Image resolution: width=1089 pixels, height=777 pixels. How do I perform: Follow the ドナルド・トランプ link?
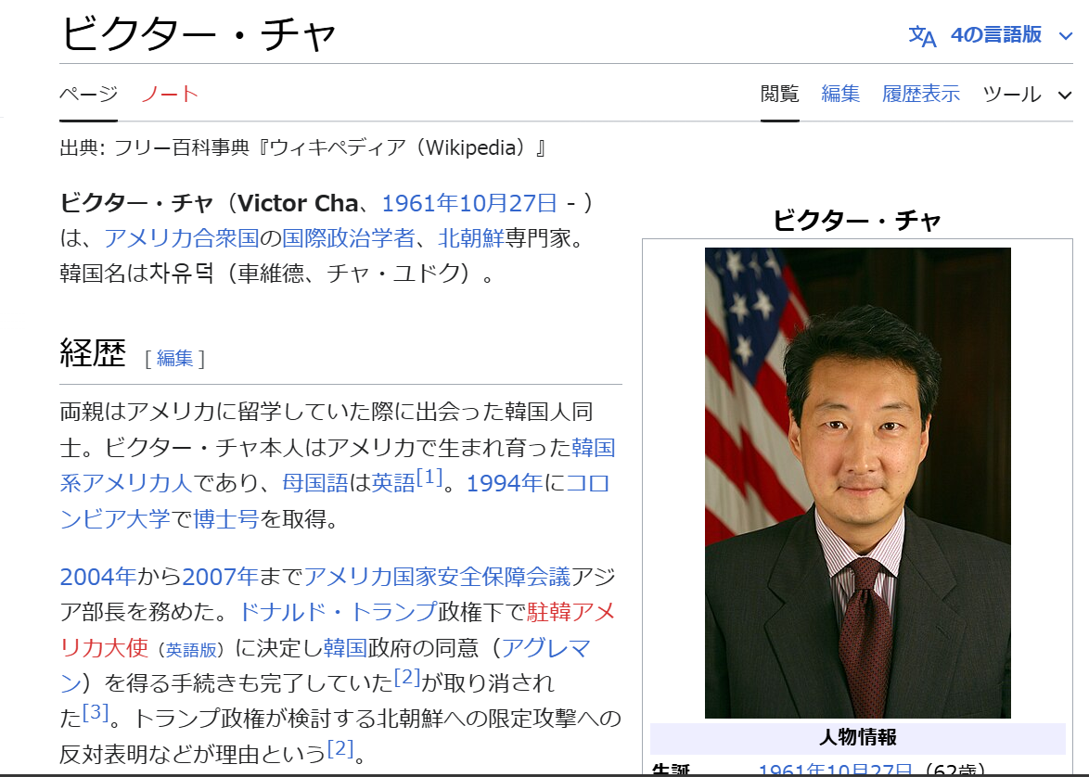coord(337,612)
